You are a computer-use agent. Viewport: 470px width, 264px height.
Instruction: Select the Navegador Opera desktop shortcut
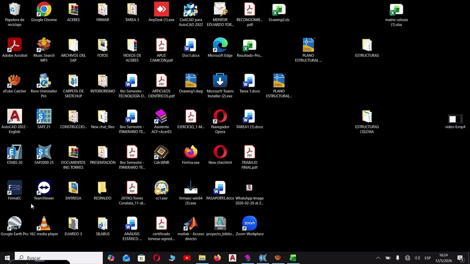[x=220, y=121]
